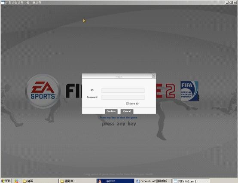
Task: Close the login dialog with X
Action: point(154,76)
